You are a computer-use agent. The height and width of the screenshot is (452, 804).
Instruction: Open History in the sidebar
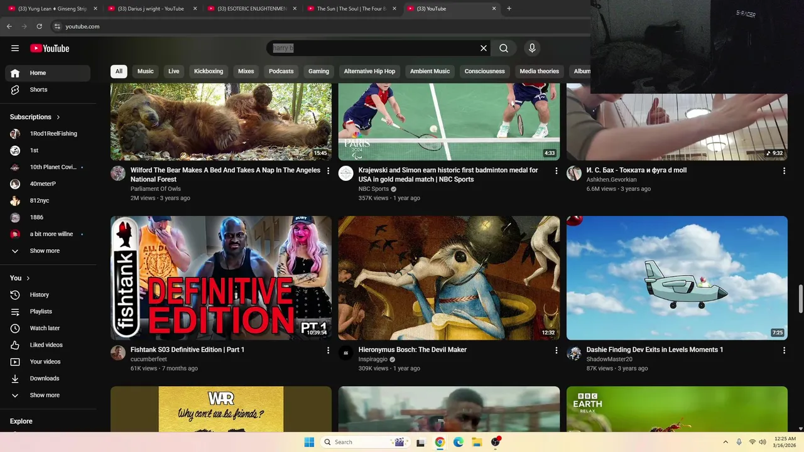click(48, 294)
